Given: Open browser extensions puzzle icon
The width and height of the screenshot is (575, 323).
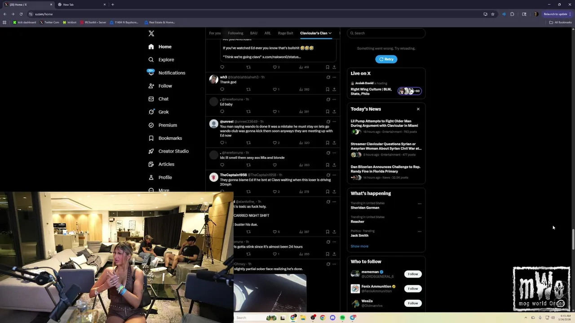Looking at the screenshot, I should (512, 14).
